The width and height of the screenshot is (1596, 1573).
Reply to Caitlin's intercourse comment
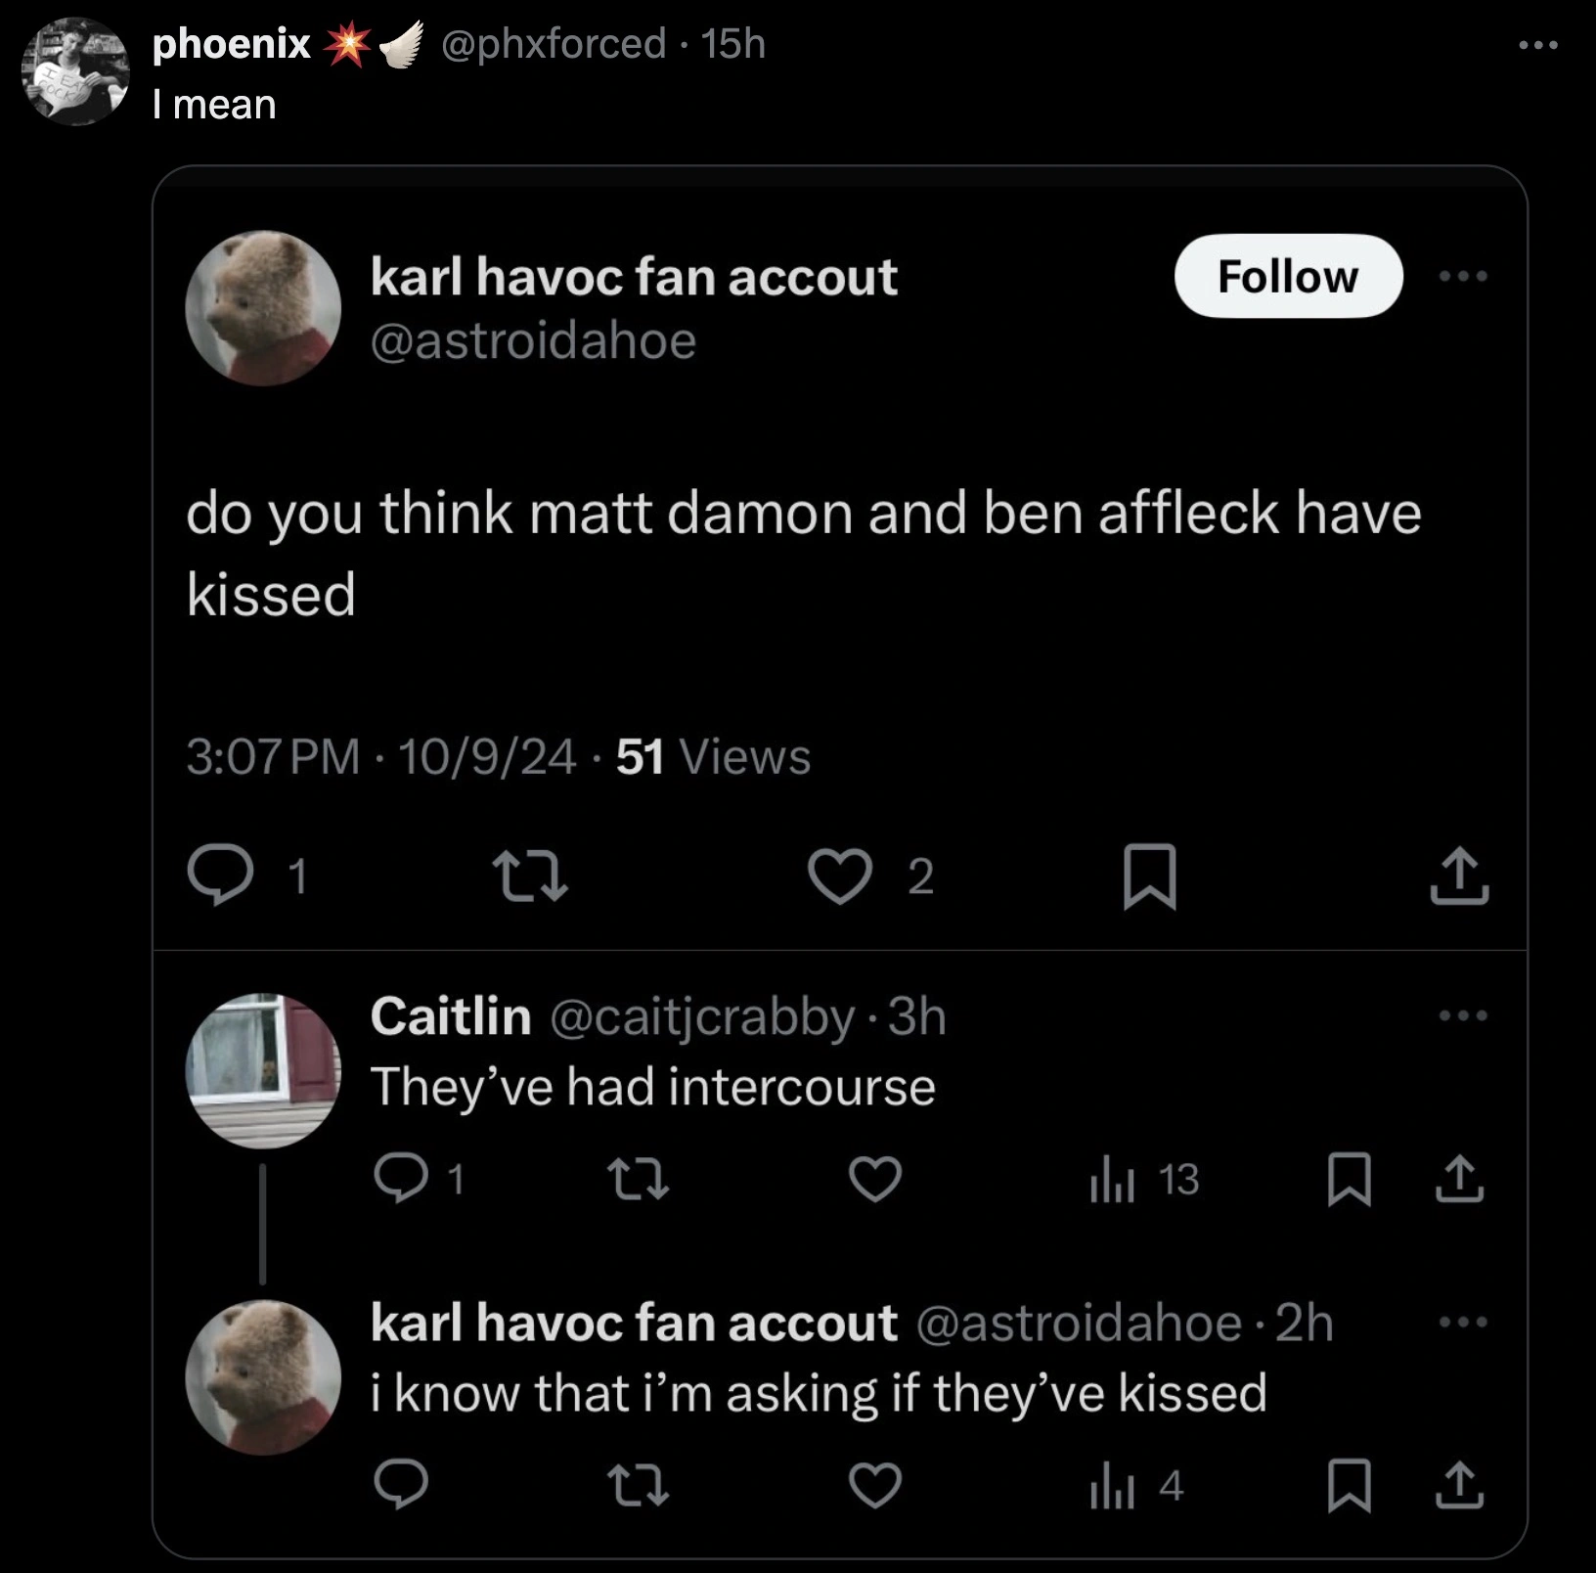click(401, 1178)
